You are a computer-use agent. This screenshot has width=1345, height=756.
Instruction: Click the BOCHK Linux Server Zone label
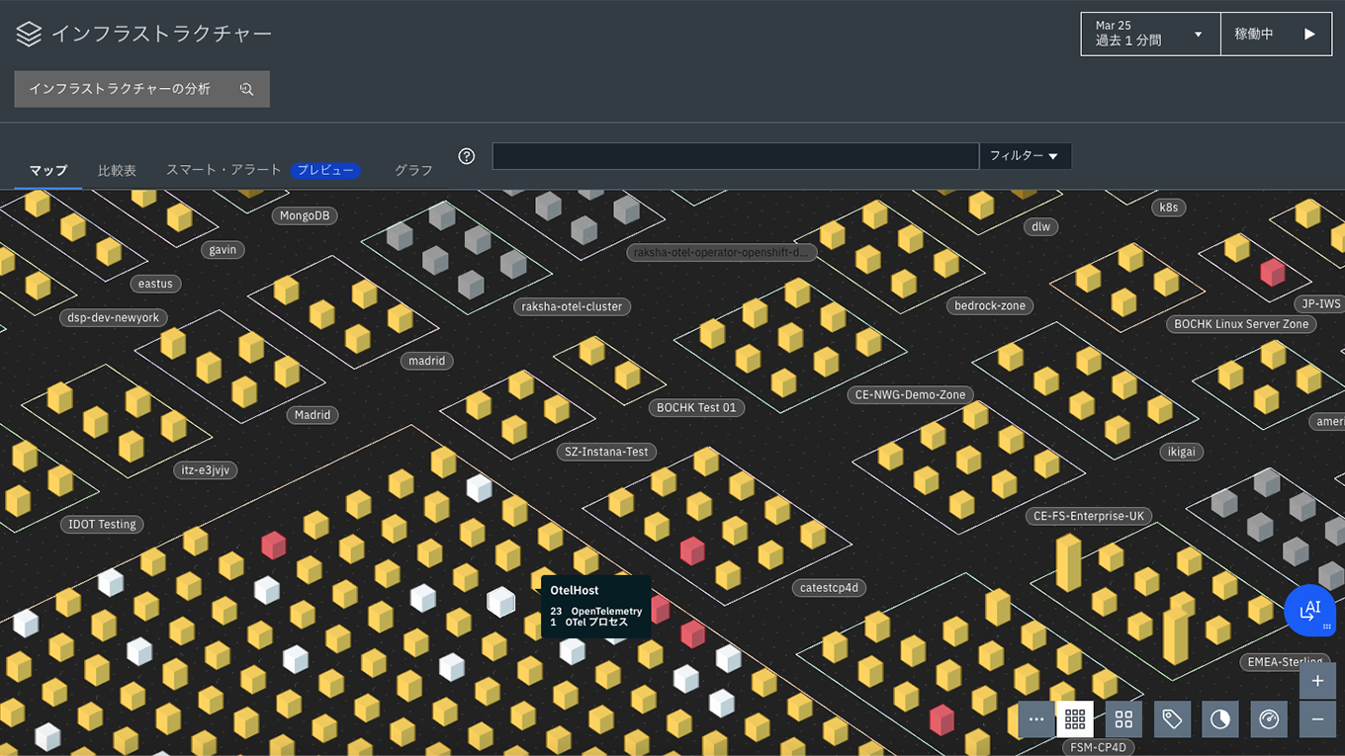pos(1241,324)
